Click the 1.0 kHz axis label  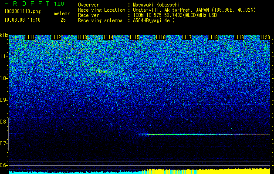[x=4, y=78]
